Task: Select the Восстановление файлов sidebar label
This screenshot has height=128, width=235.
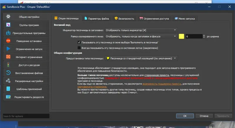Action: 29,73
